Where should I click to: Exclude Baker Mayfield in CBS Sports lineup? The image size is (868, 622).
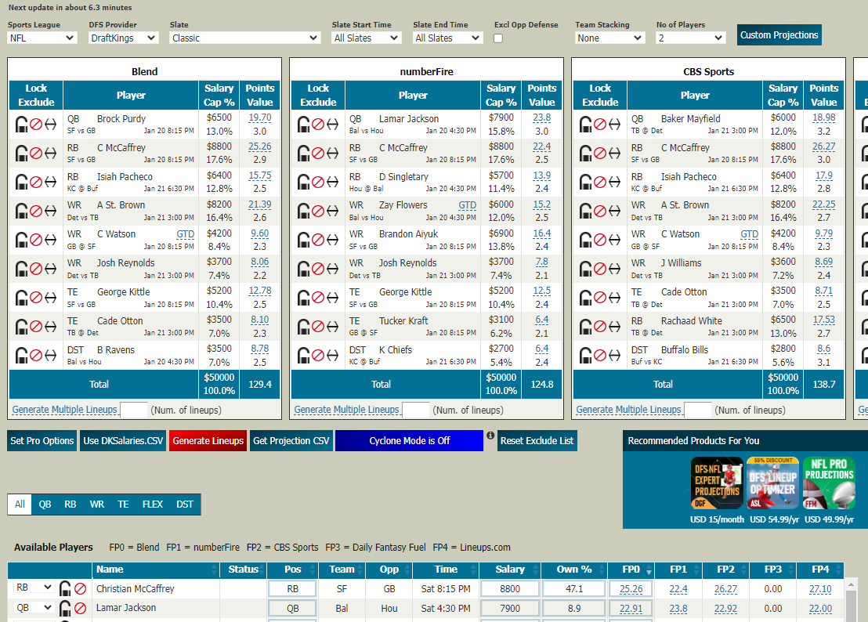point(599,125)
